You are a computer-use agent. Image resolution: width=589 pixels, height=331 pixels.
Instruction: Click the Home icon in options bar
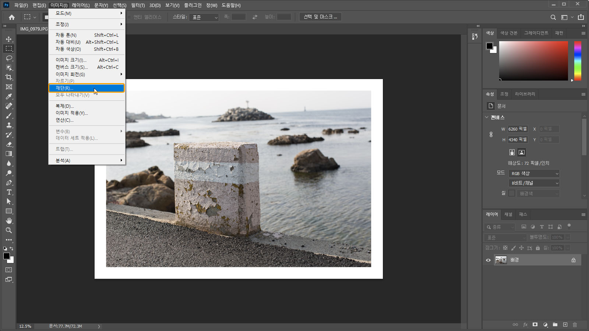tap(12, 17)
